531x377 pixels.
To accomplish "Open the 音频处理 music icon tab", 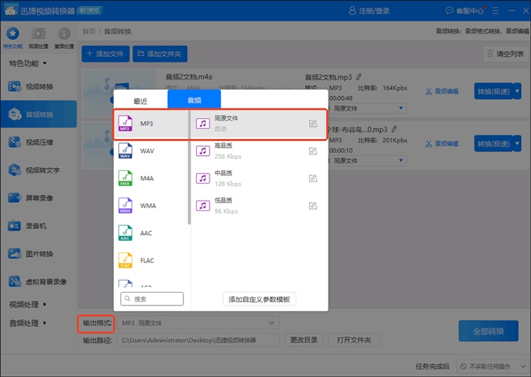I will (64, 38).
